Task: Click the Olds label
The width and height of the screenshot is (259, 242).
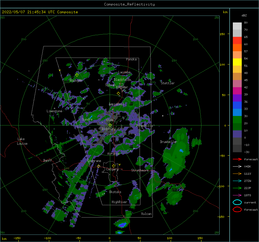Action: point(110,120)
